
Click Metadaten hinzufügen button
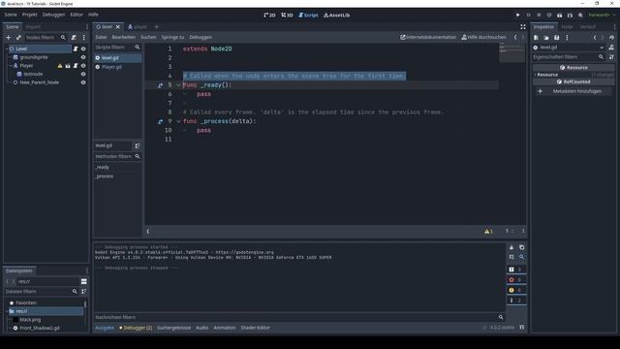point(573,91)
